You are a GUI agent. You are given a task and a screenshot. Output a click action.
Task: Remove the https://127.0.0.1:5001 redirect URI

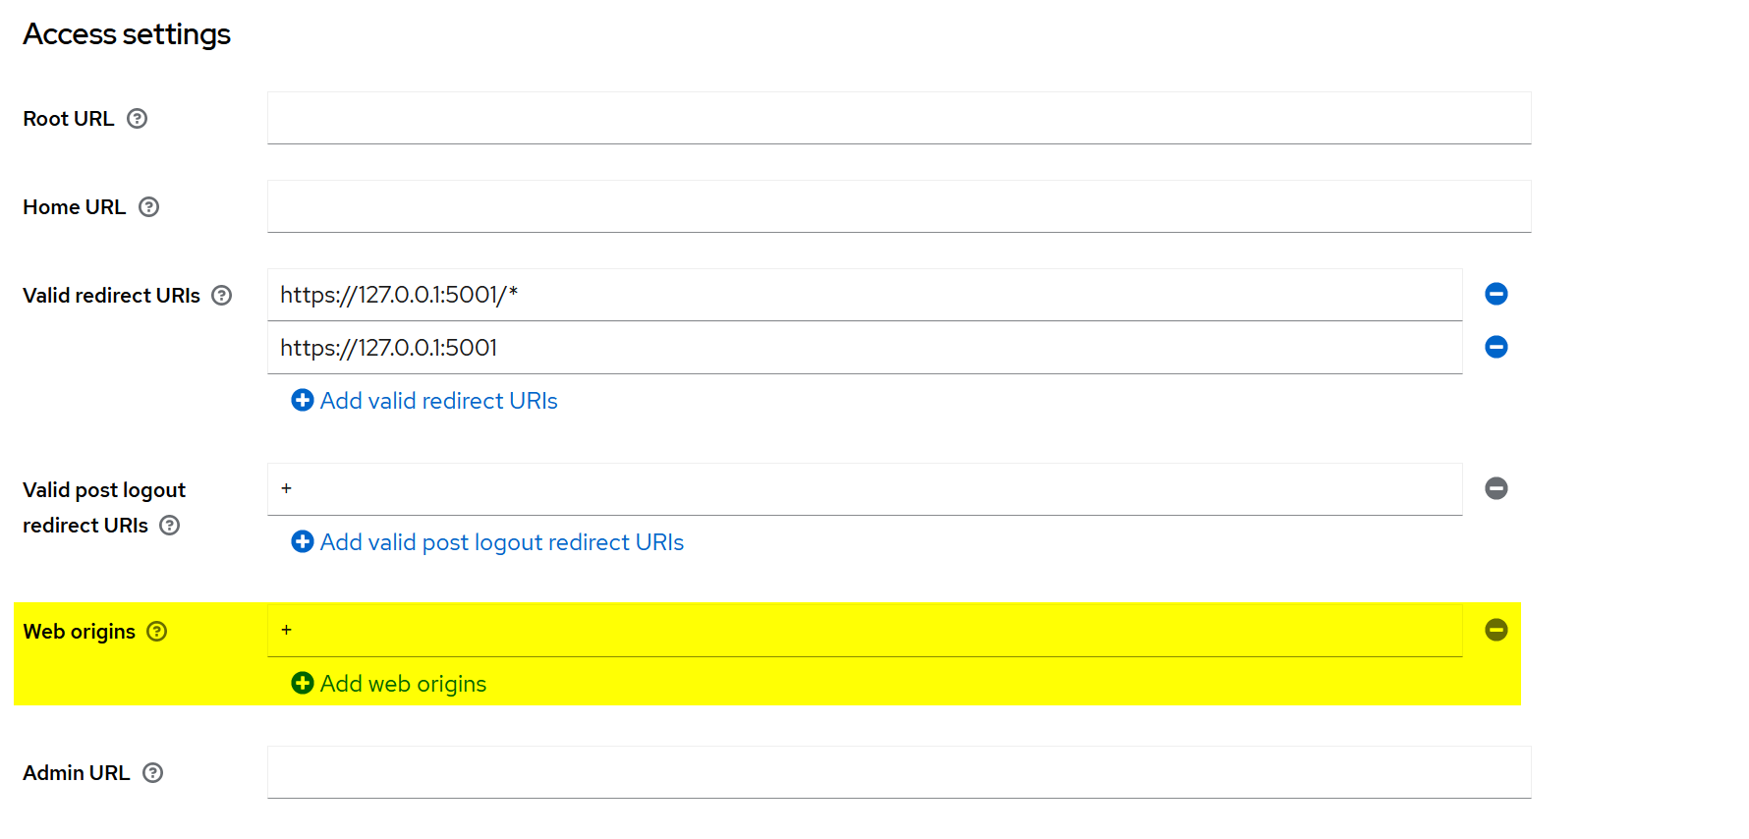pos(1495,347)
